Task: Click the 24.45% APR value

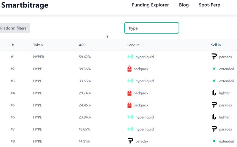Action: click(x=85, y=105)
